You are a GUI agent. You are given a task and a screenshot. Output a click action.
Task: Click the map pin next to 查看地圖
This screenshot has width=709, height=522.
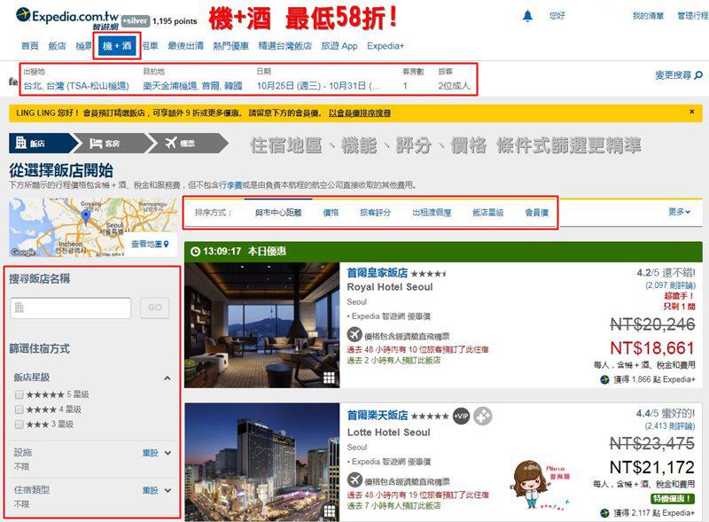[x=167, y=244]
